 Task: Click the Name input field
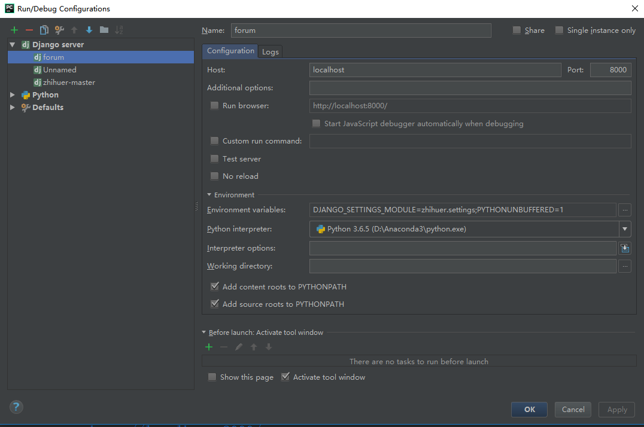(361, 30)
